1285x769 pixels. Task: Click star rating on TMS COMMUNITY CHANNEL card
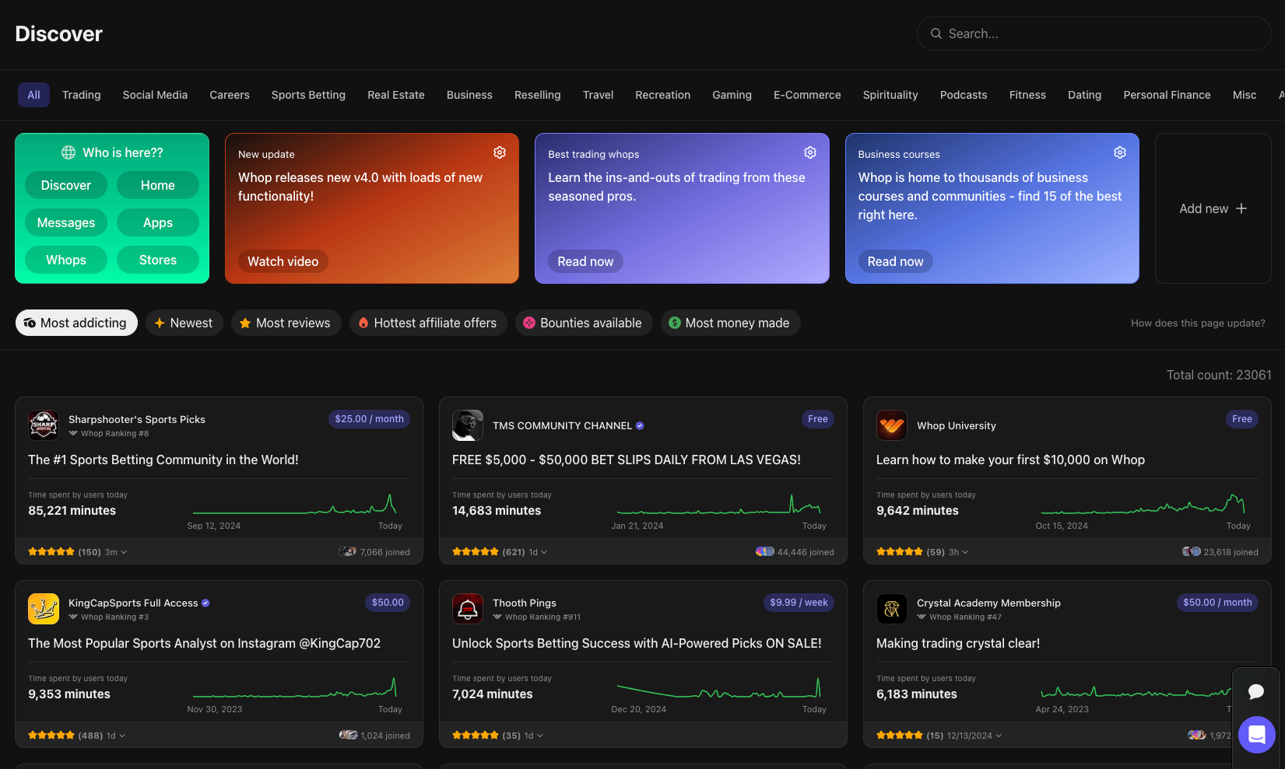coord(476,552)
